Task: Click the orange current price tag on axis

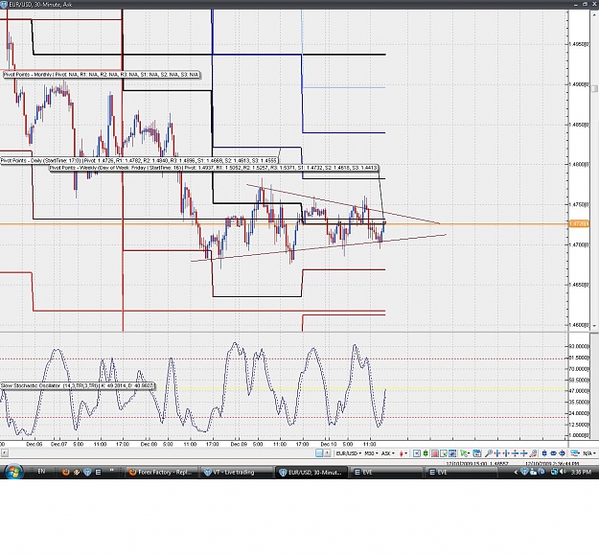Action: tap(578, 223)
